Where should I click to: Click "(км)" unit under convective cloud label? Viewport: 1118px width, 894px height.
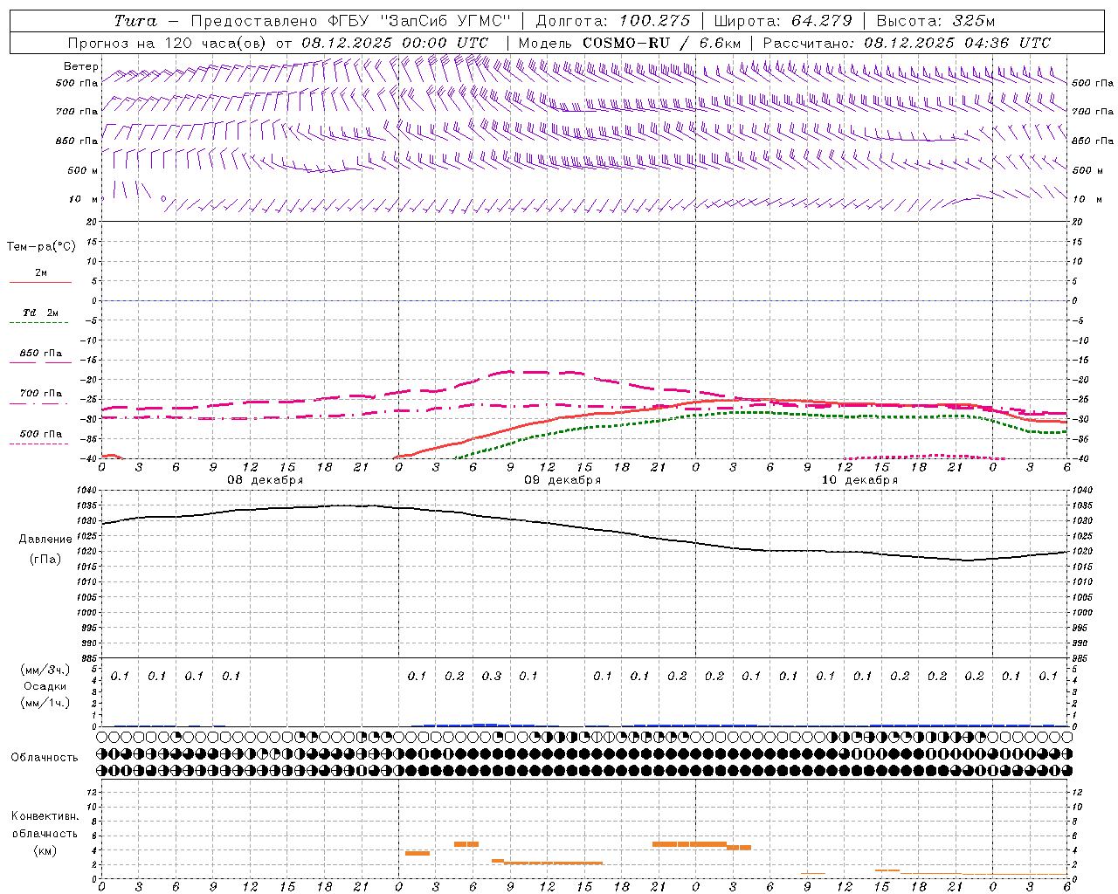[x=45, y=850]
